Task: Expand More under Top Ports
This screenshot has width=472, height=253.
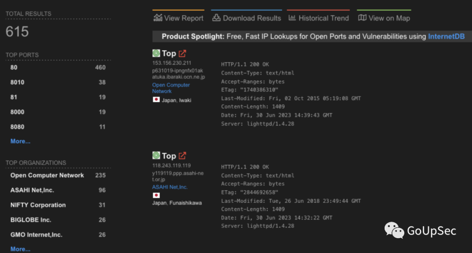Action: pyautogui.click(x=21, y=141)
